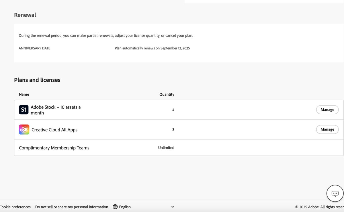Screen dimensions: 344x212
Task: Click the Name column header
Action: click(24, 94)
